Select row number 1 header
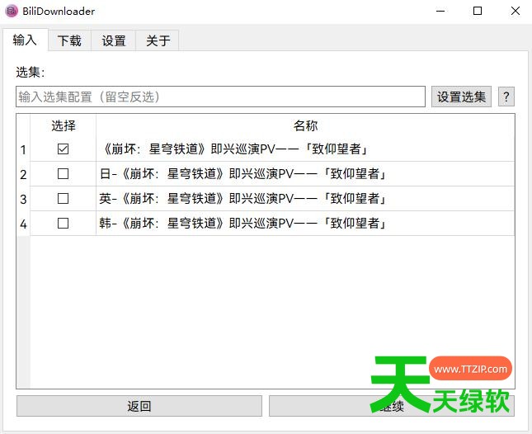This screenshot has height=434, width=532. pyautogui.click(x=23, y=149)
